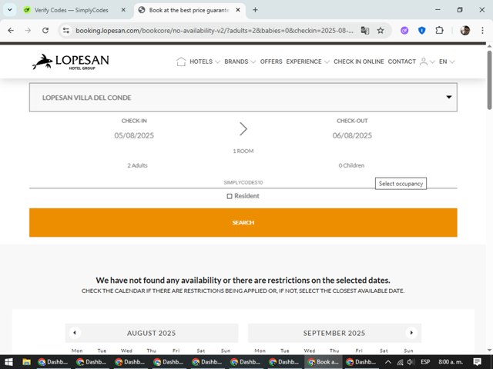Viewport: 493px width, 369px height.
Task: Open the CONTACT page
Action: [402, 61]
